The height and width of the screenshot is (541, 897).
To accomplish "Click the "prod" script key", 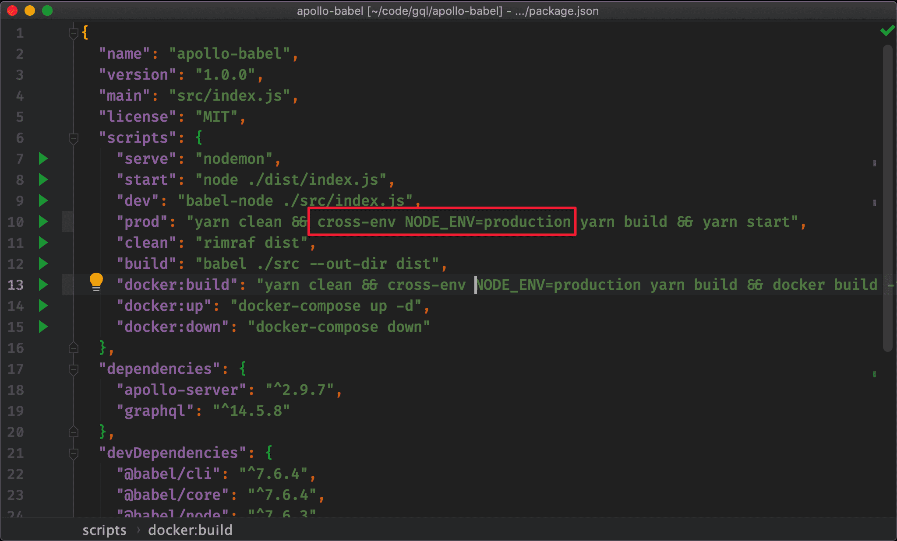I will coord(141,222).
